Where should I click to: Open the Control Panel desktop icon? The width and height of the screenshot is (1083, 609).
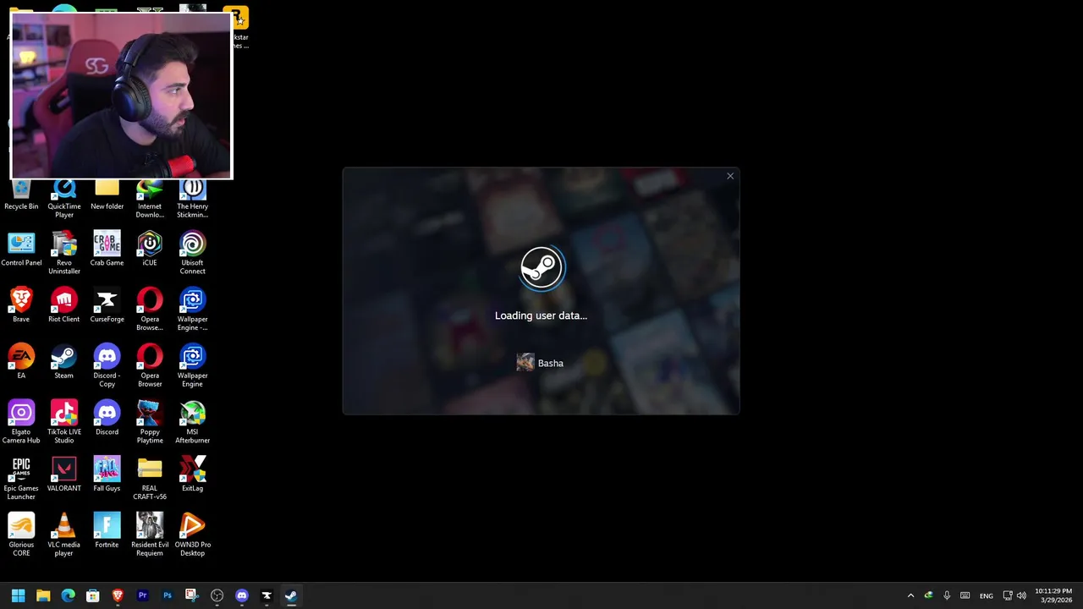(x=21, y=249)
